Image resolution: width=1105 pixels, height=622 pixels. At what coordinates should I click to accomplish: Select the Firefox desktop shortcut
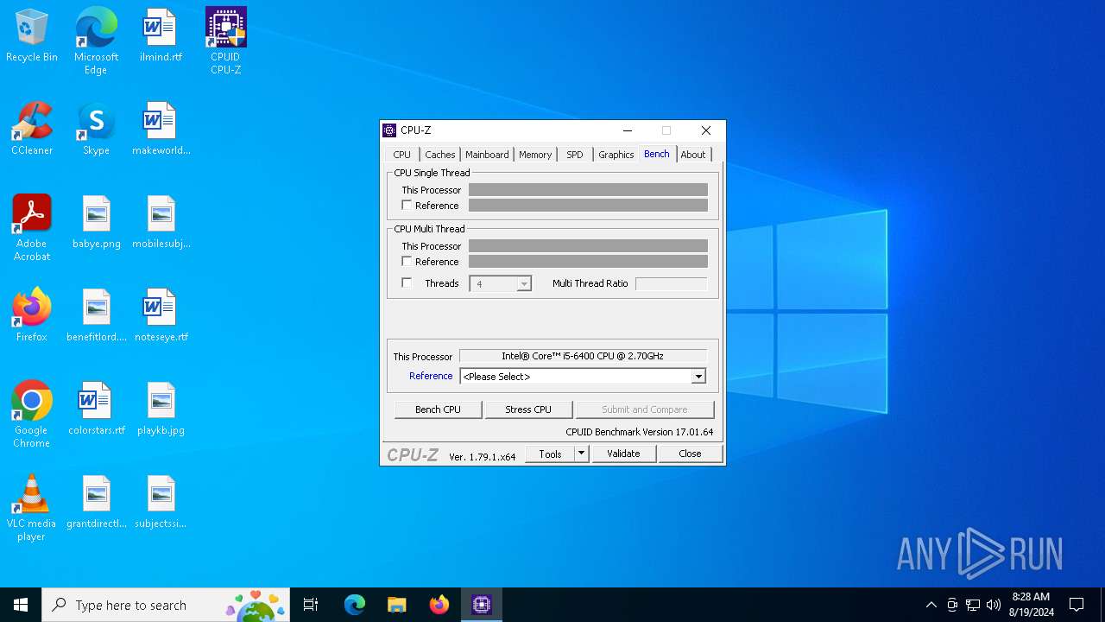pyautogui.click(x=32, y=315)
